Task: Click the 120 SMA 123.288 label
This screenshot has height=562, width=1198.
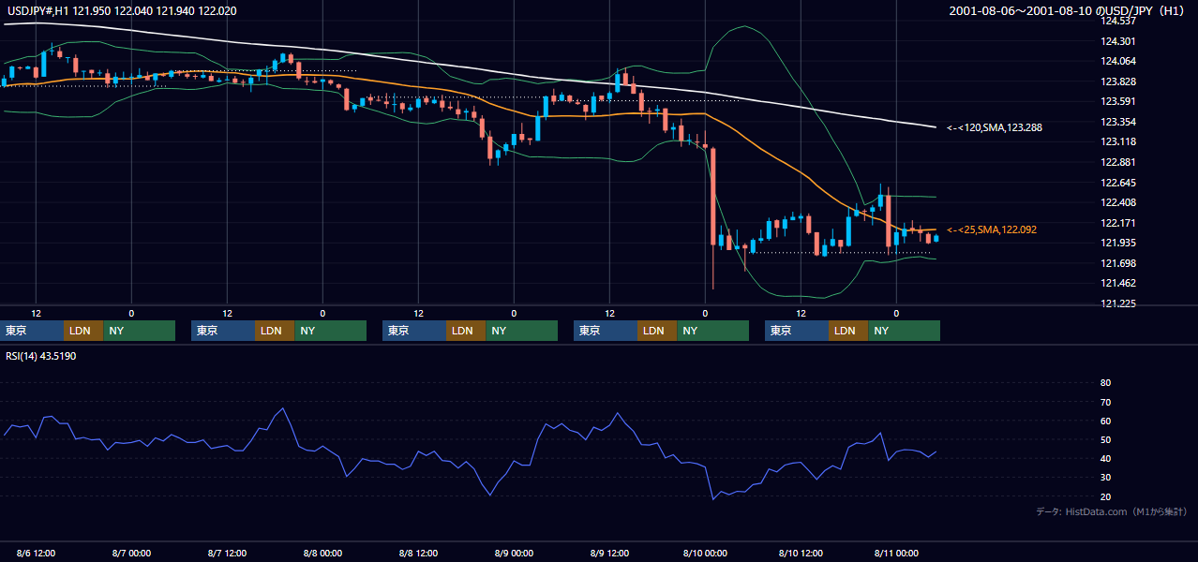Action: tap(995, 126)
